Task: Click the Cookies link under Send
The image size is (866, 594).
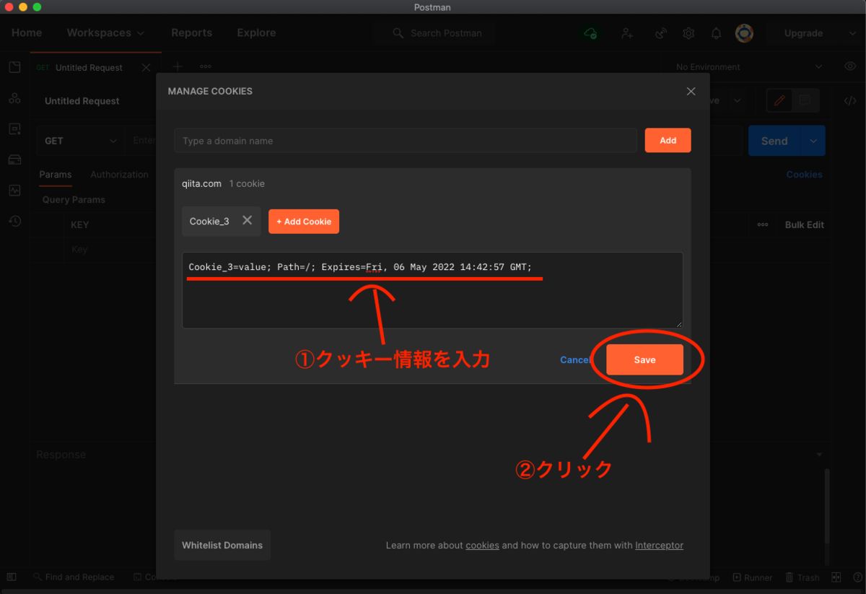Action: (804, 175)
